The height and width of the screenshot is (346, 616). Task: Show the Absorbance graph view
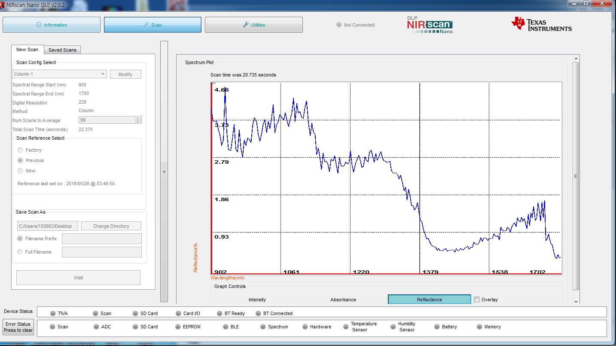coord(343,300)
